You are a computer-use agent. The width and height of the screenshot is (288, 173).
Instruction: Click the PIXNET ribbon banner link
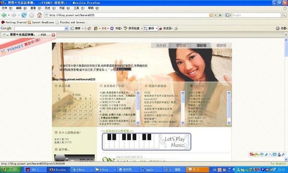(x=24, y=46)
